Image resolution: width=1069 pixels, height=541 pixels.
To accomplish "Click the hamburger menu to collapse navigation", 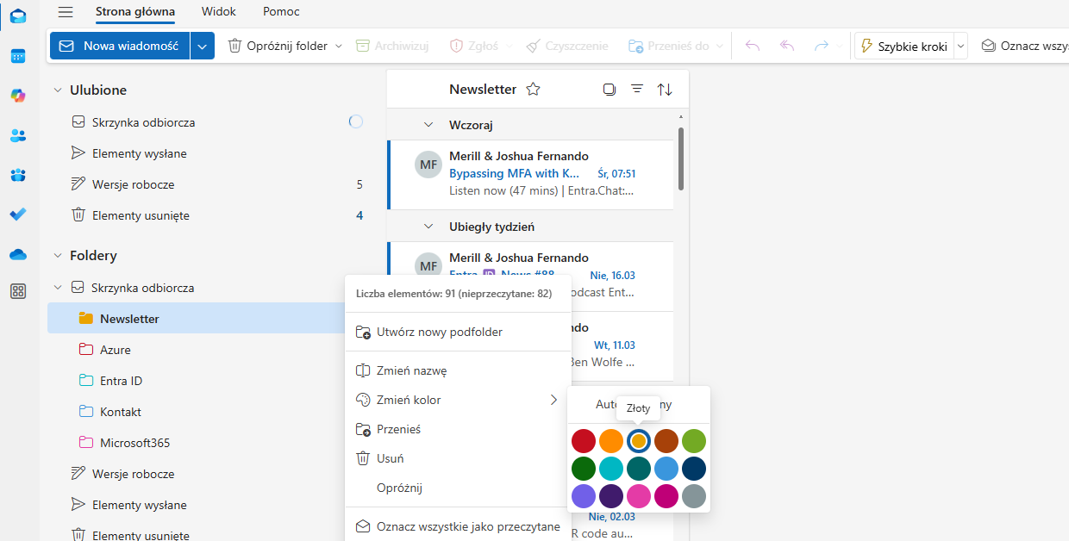I will 66,12.
